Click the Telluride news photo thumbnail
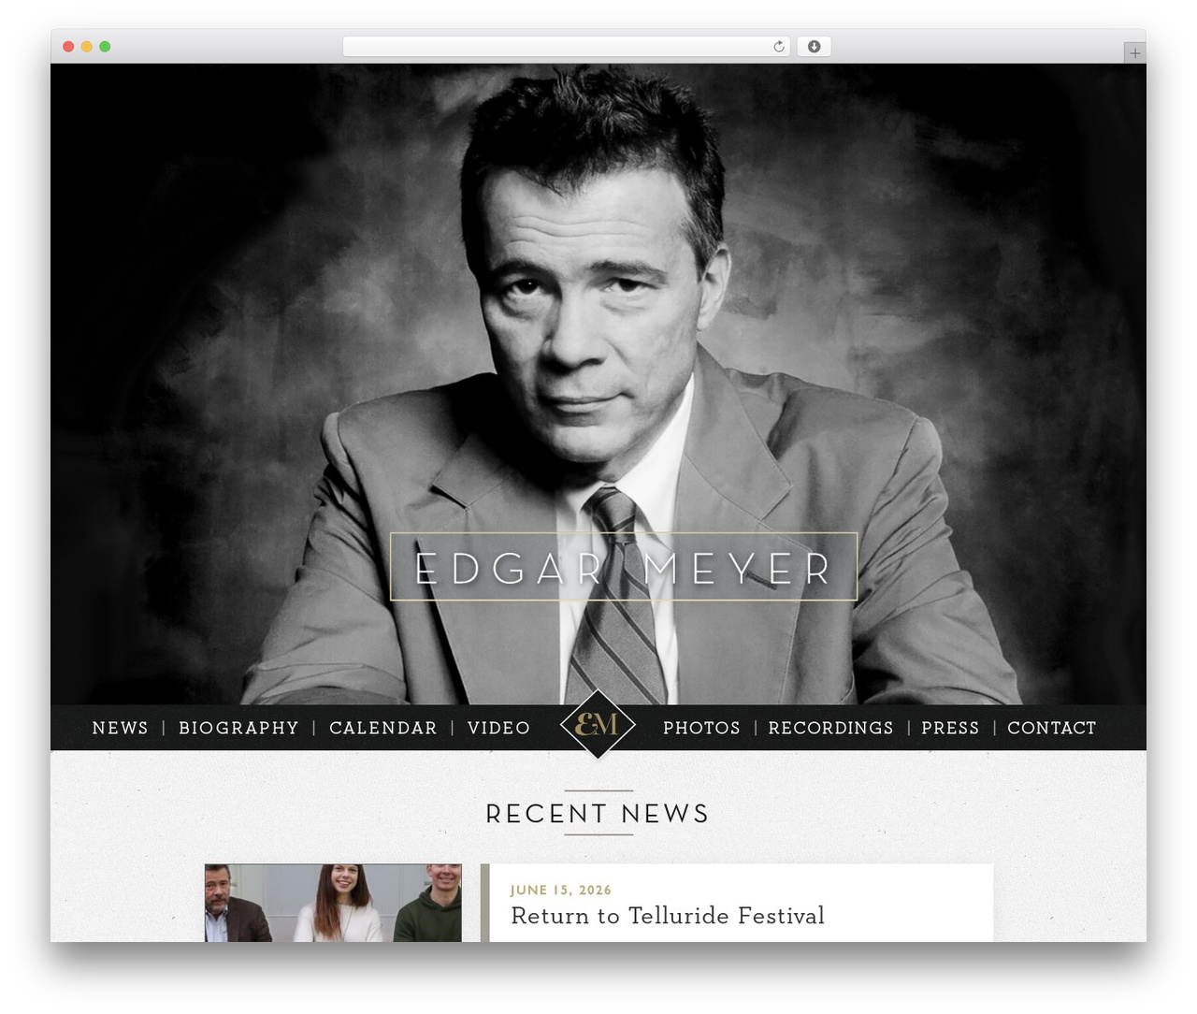This screenshot has height=1014, width=1197. pyautogui.click(x=333, y=903)
